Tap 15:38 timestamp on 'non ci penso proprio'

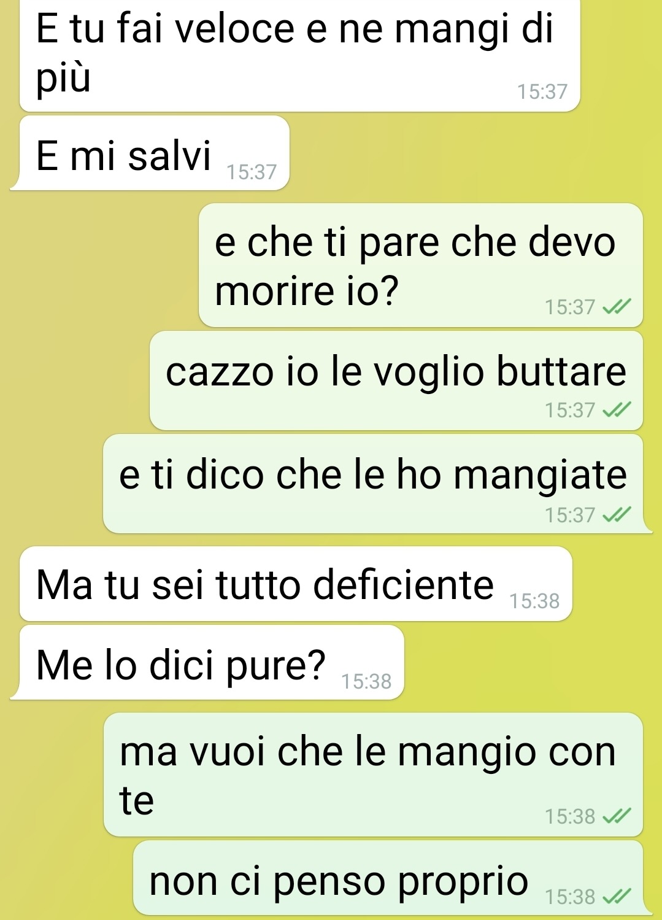(x=570, y=897)
